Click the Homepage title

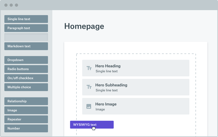click(x=84, y=26)
